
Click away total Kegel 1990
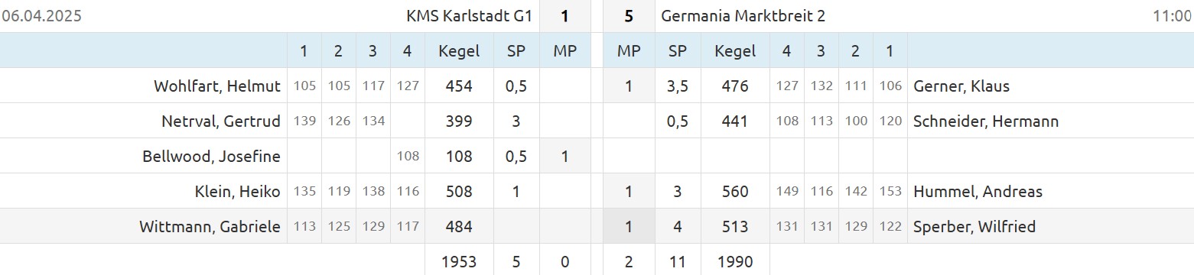[735, 262]
